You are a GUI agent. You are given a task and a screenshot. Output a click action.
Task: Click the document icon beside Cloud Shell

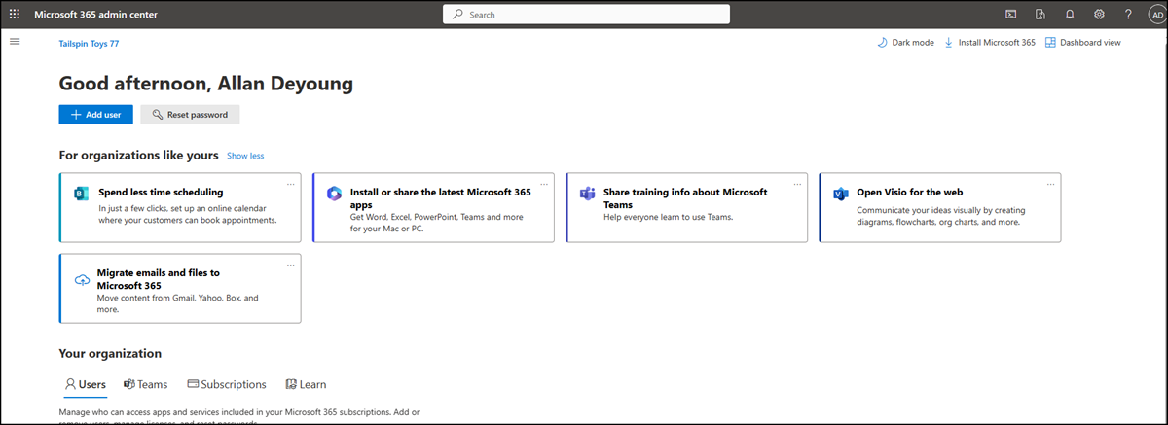1040,15
